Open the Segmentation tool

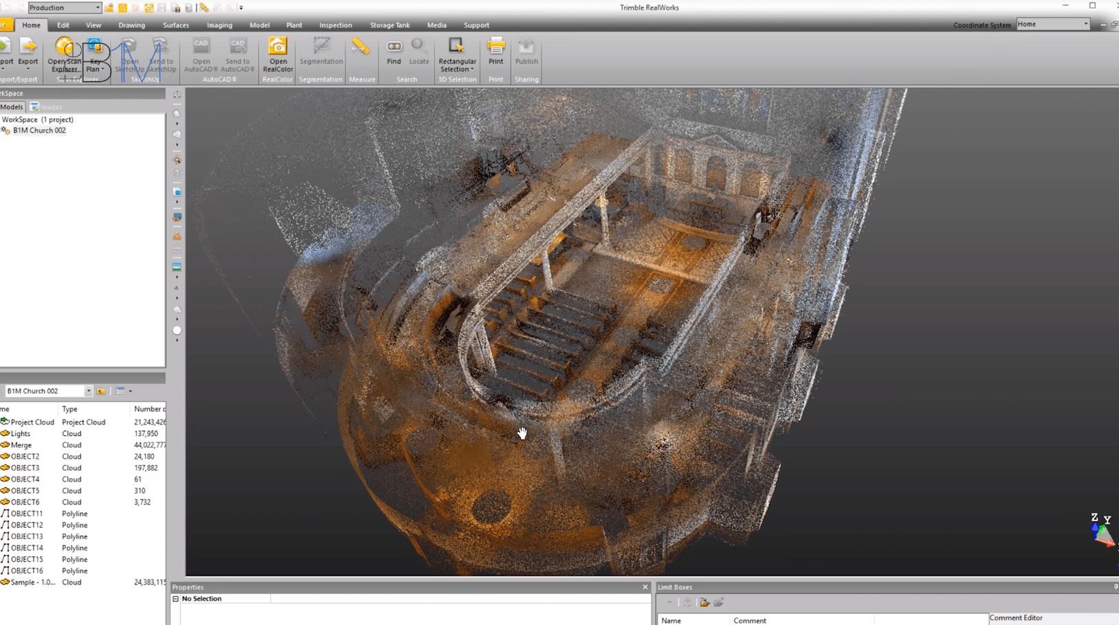coord(321,52)
